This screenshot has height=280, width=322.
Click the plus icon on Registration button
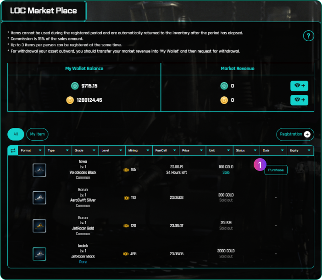click(307, 134)
